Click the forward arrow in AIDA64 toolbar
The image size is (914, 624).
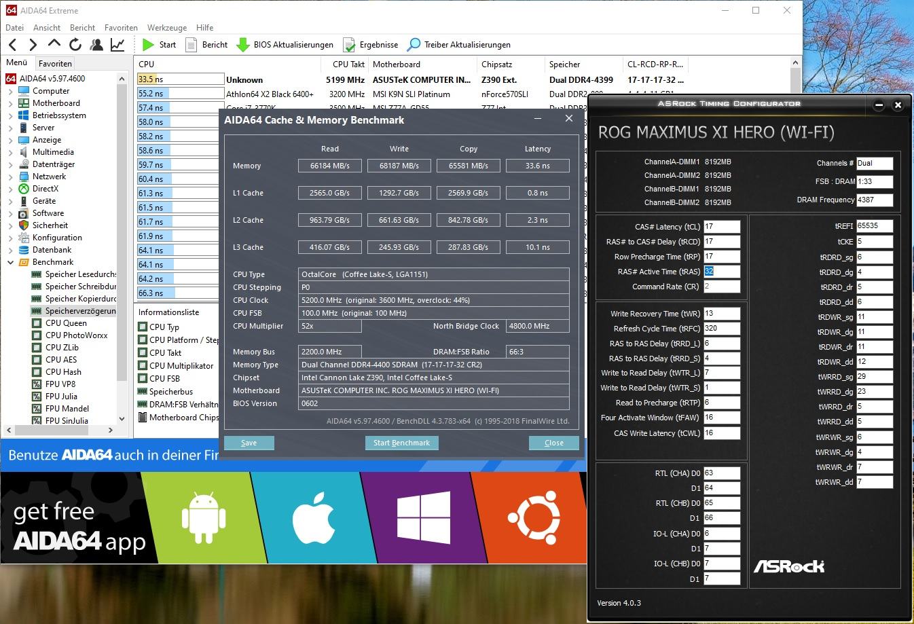click(x=33, y=45)
